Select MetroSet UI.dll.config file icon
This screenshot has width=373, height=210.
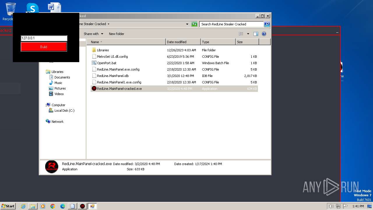pyautogui.click(x=94, y=57)
